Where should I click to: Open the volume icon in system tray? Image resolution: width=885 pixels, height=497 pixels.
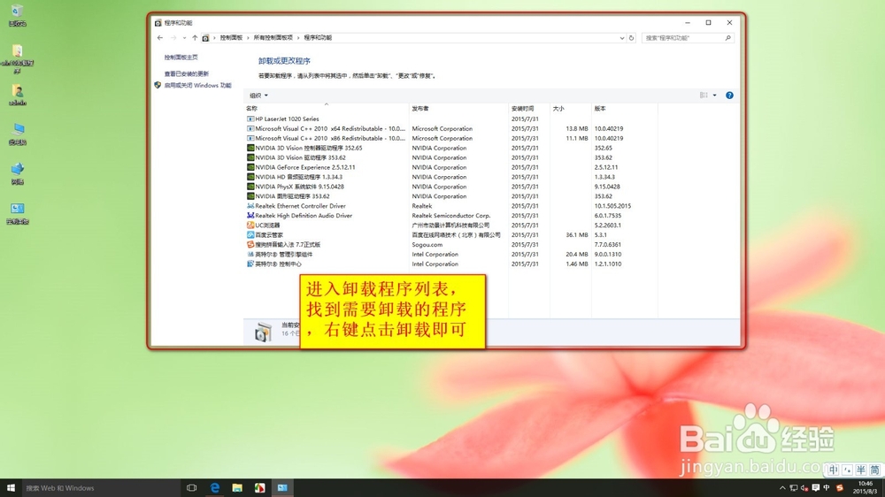(x=804, y=488)
